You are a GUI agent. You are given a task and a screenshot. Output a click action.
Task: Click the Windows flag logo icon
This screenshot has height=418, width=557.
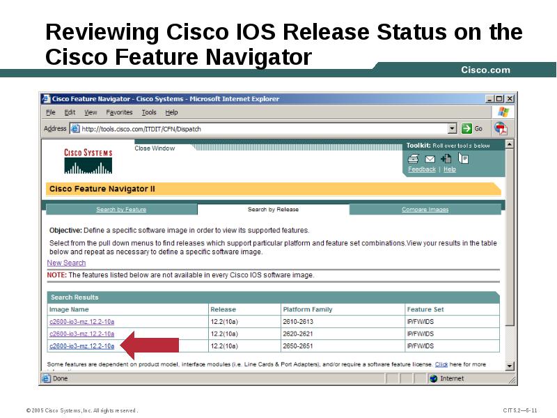pyautogui.click(x=503, y=112)
